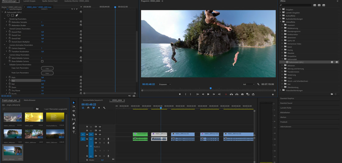Open timeline display settings wrench icon
The height and width of the screenshot is (163, 342).
click(104, 108)
